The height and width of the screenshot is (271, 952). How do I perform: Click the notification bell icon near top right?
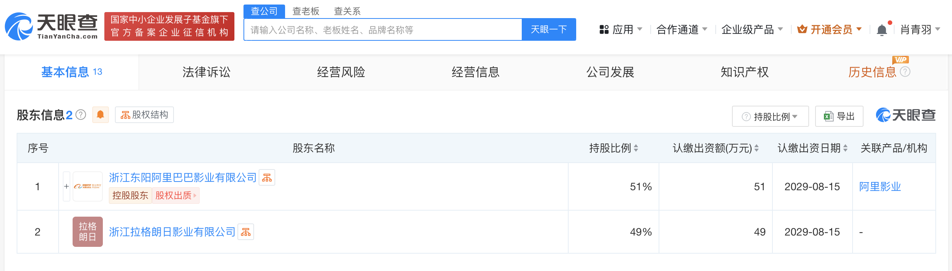click(x=882, y=29)
